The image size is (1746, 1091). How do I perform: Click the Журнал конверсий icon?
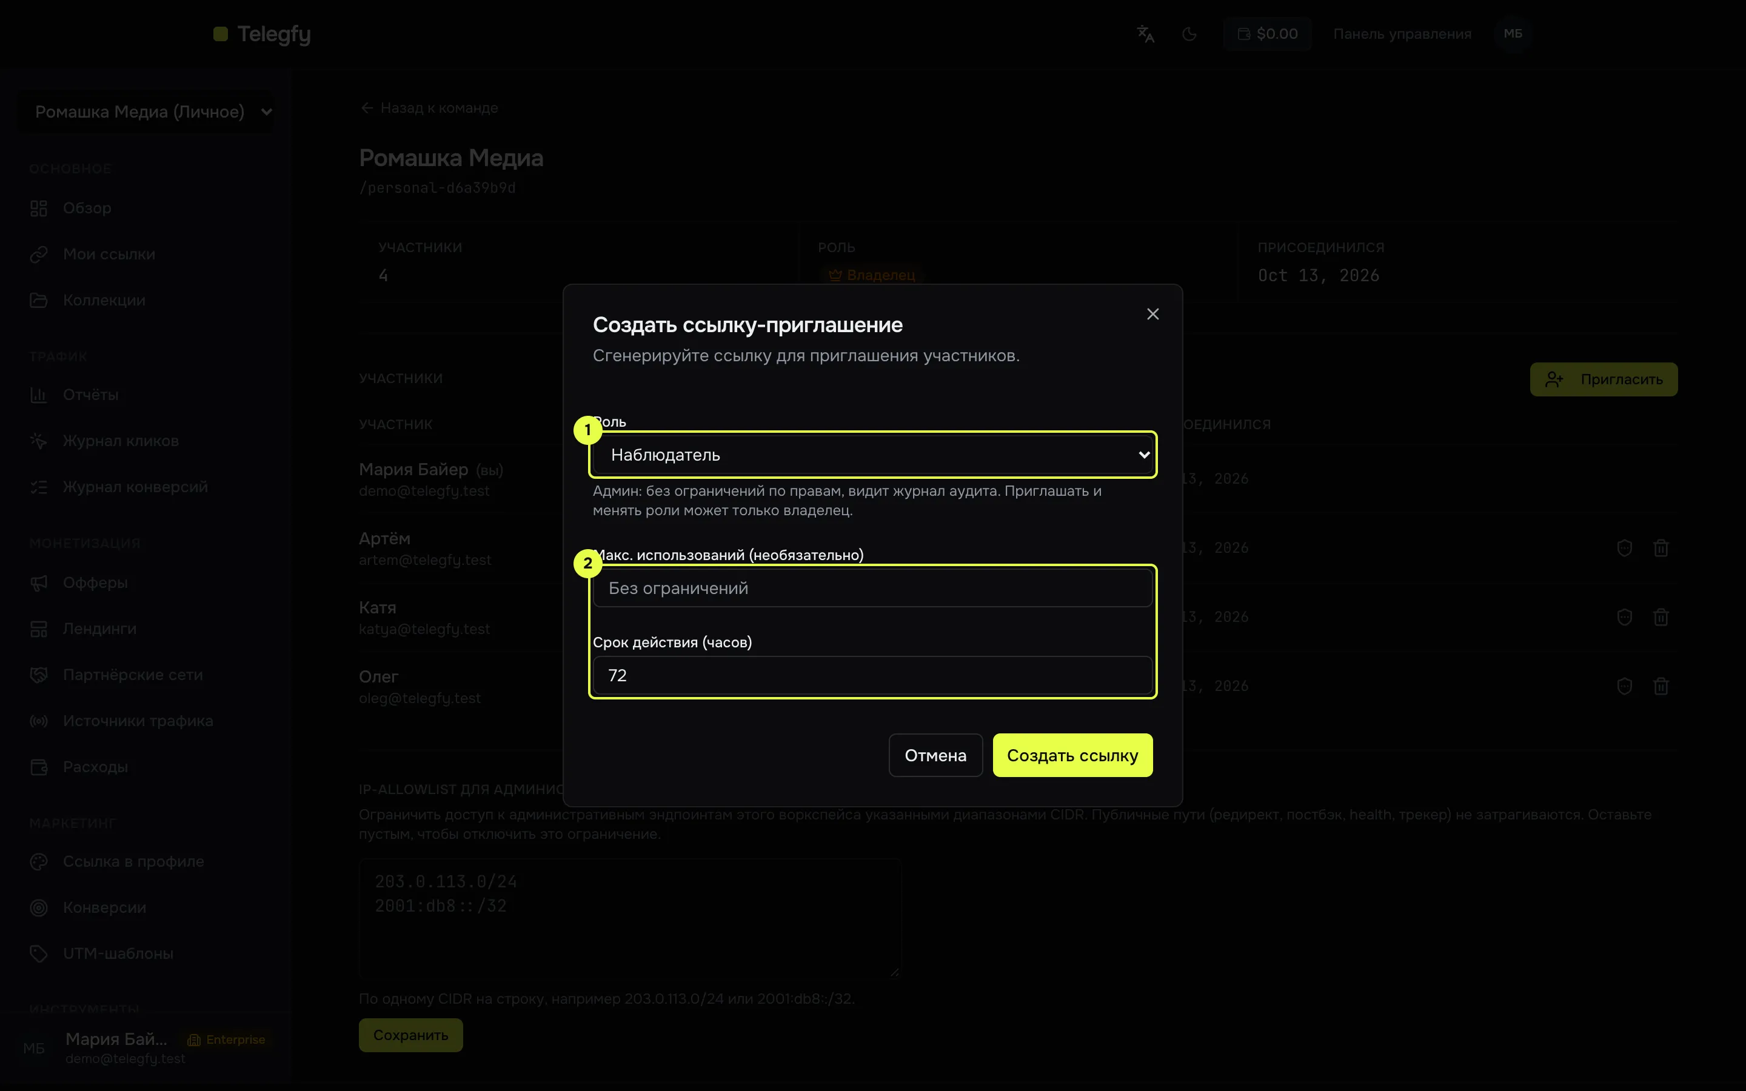tap(39, 487)
